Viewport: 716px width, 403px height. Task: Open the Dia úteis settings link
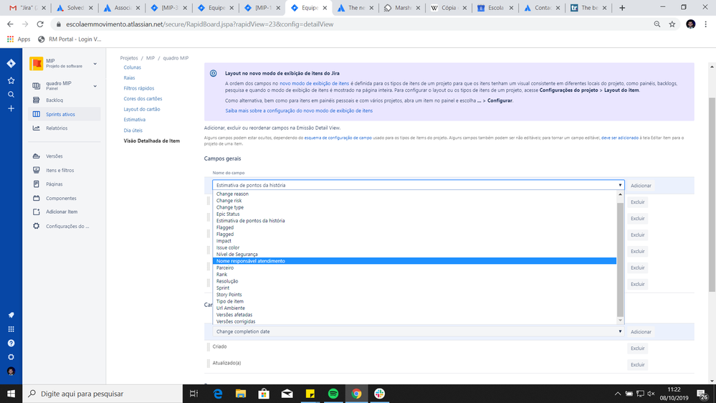coord(133,131)
